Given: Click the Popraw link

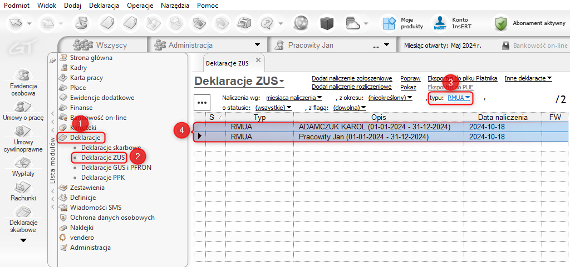Looking at the screenshot, I should (x=410, y=78).
